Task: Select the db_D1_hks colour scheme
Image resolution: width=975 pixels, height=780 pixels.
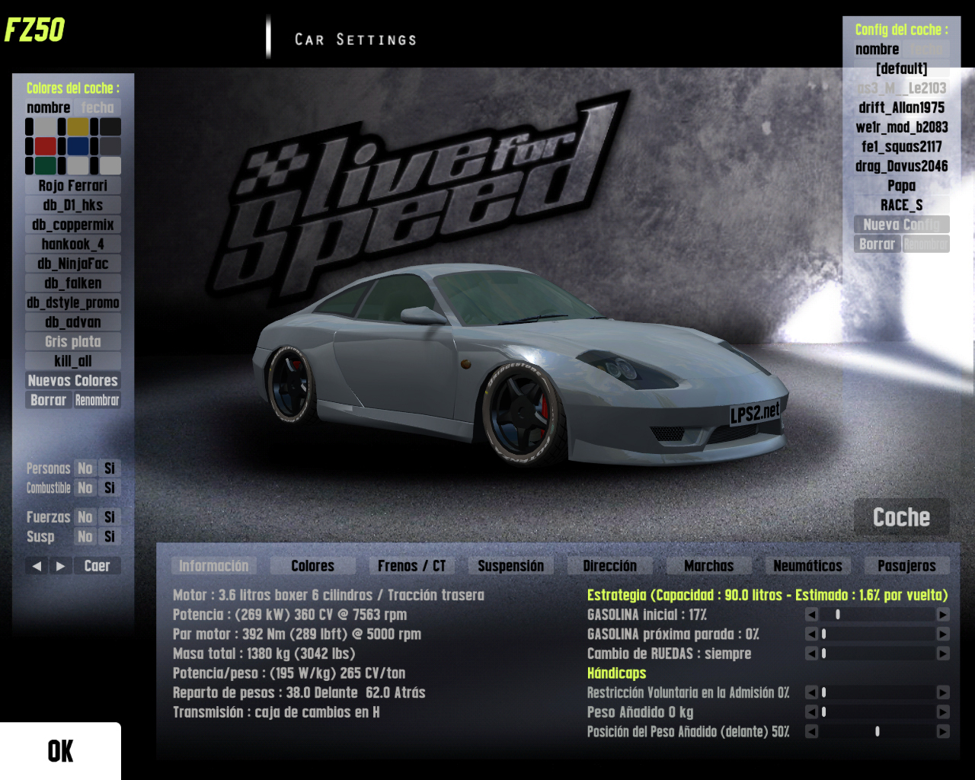Action: tap(73, 206)
